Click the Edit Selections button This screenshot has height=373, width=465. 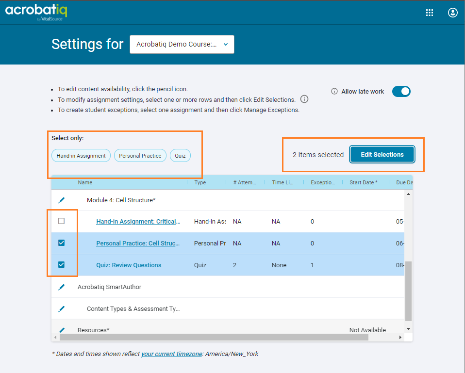tap(382, 154)
